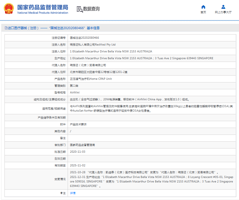This screenshot has height=200, width=239.
Task: Click National Medical Products Administration text
Action: tap(43, 13)
